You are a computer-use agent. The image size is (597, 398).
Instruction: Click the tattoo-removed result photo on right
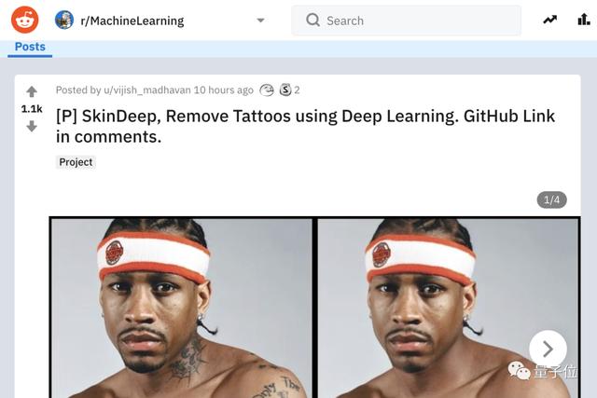(x=448, y=309)
